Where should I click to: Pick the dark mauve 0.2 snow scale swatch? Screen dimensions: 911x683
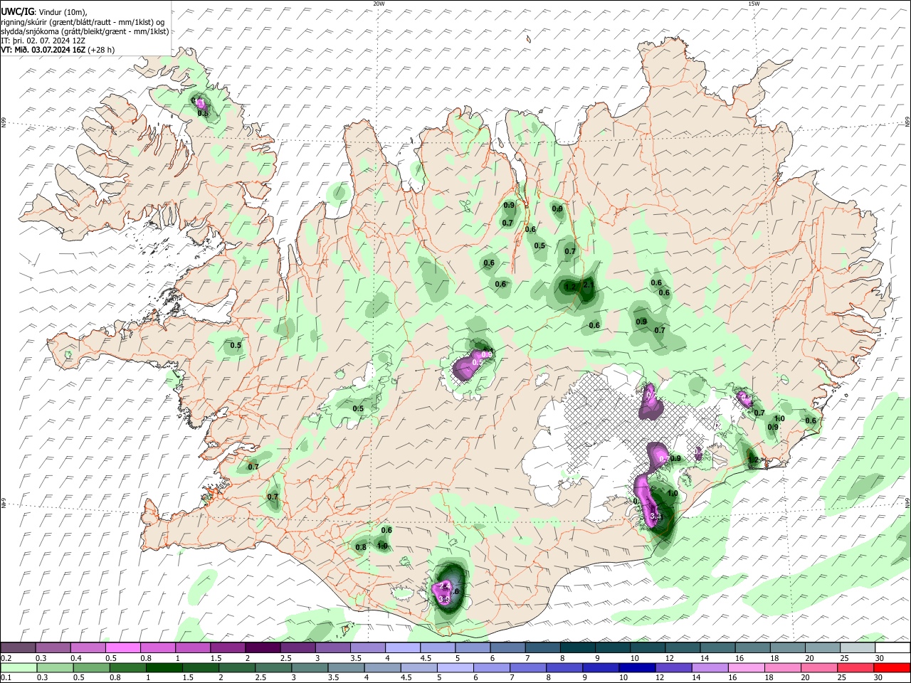[x=18, y=648]
